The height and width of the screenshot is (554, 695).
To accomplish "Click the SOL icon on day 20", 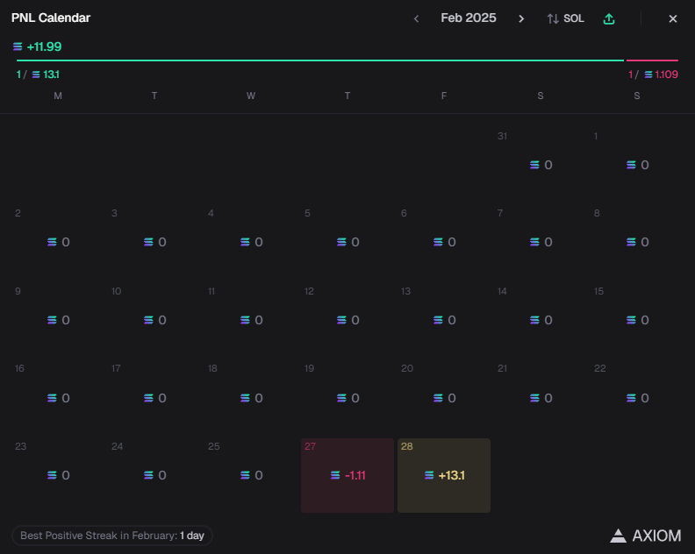I will (x=438, y=398).
